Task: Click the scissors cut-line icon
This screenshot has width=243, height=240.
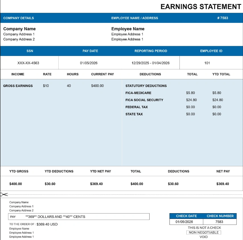Action: (x=4, y=195)
